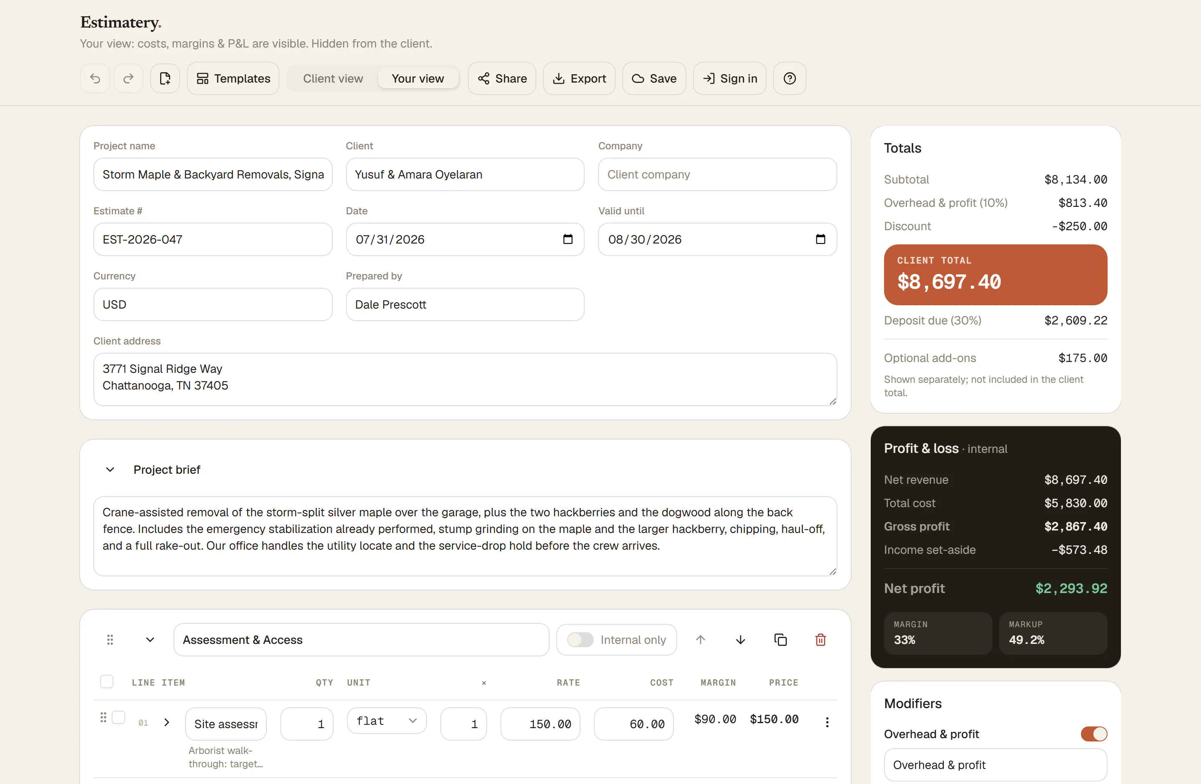Click the Deposit due (30%) label
Viewport: 1201px width, 784px height.
(932, 320)
